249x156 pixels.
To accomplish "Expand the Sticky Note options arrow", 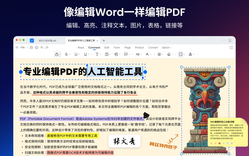I will (129, 54).
